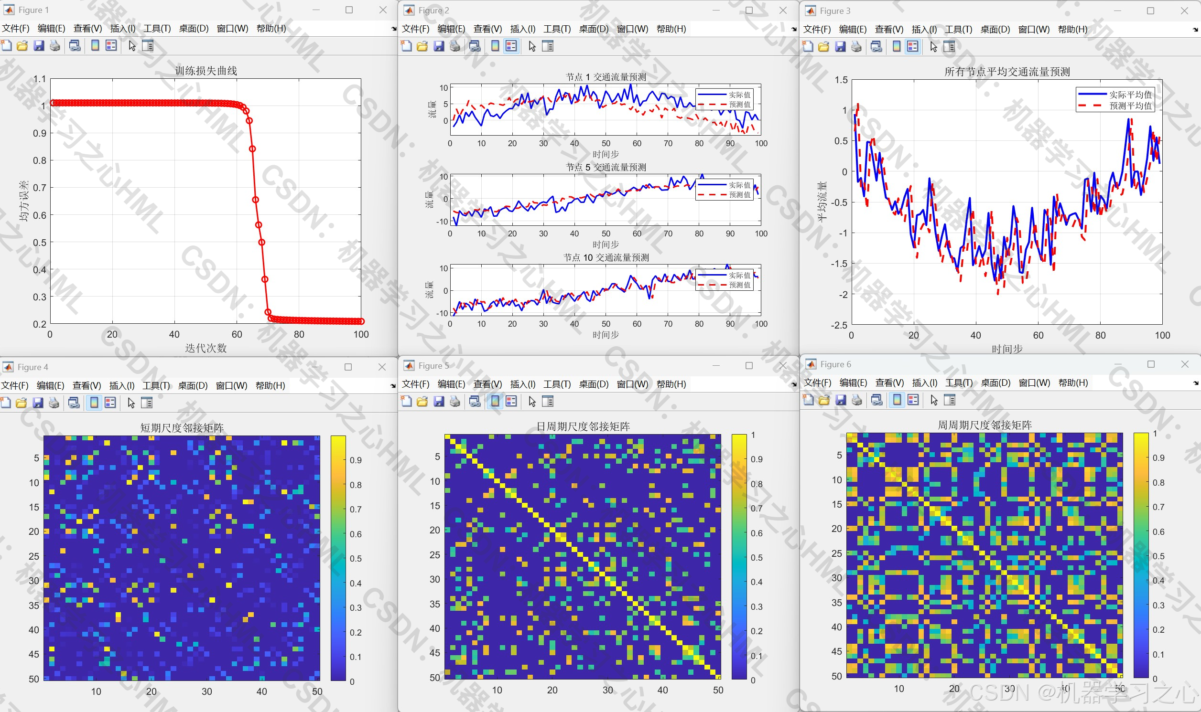The width and height of the screenshot is (1201, 712).
Task: Click Link Plot icon in Figure 5 toolbar
Action: coord(475,401)
